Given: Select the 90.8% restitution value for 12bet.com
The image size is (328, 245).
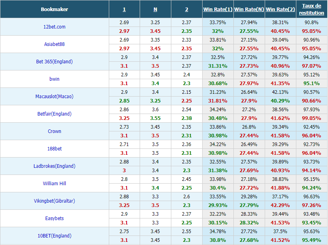Looking at the screenshot, I should click(x=311, y=23).
